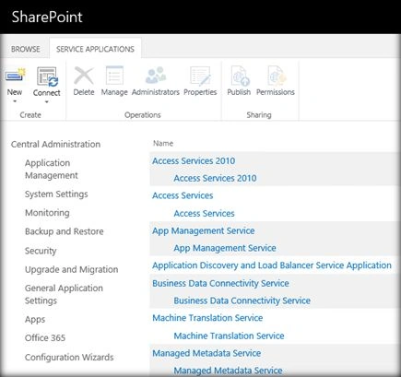Screen dimensions: 401x377
Task: Open the top-level Access Services 2010 application
Action: pos(194,160)
